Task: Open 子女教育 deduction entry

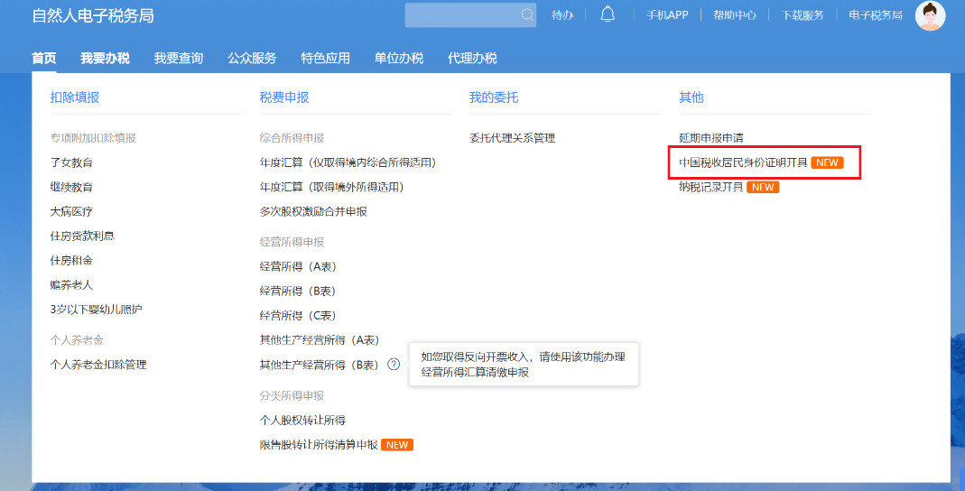Action: pyautogui.click(x=71, y=162)
